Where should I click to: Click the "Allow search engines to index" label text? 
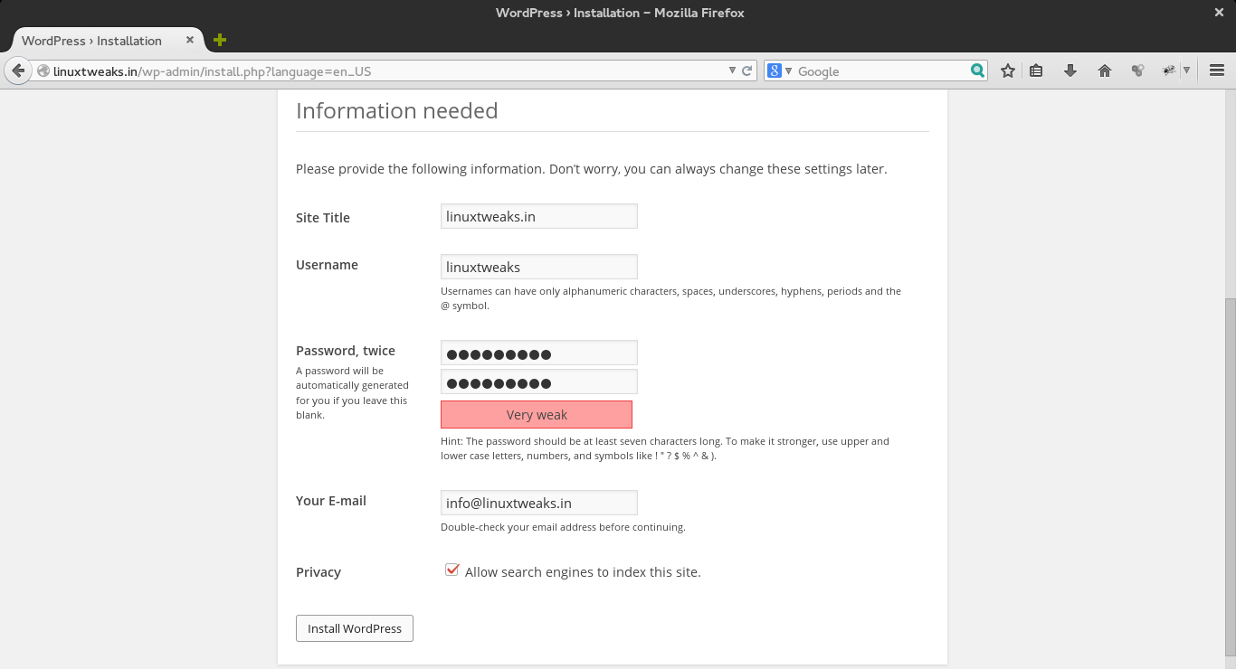(x=583, y=572)
